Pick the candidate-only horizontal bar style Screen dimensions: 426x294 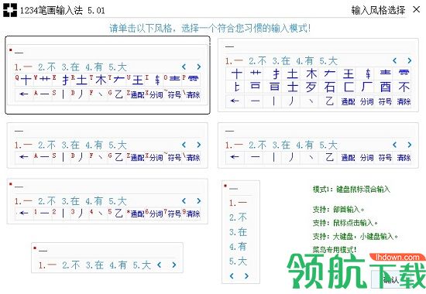point(108,258)
